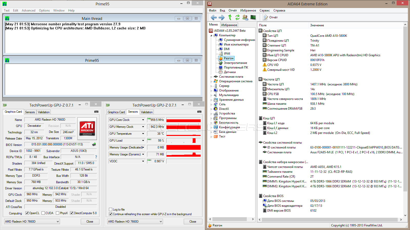
Task: Click the blue Forward arrow in AIDA64 toolbar
Action: 222,17
